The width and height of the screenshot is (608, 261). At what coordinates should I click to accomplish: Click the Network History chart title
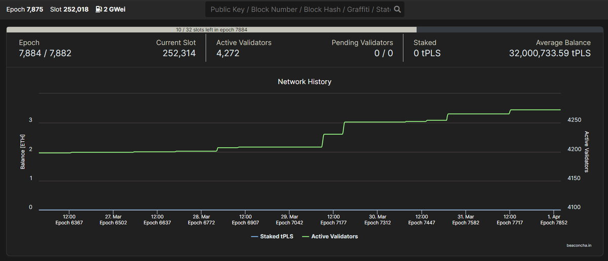pos(305,82)
